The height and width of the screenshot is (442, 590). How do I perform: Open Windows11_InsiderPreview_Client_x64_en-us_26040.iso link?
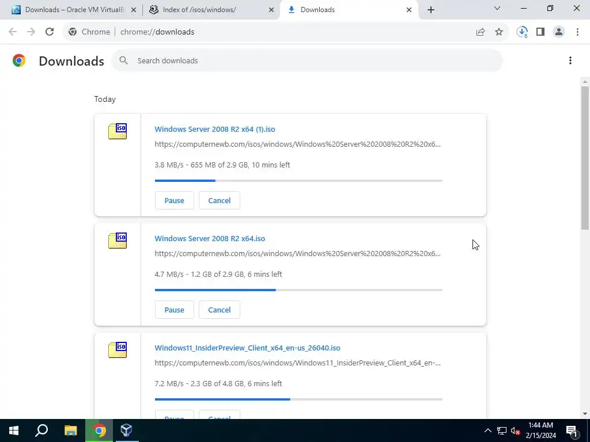(247, 348)
